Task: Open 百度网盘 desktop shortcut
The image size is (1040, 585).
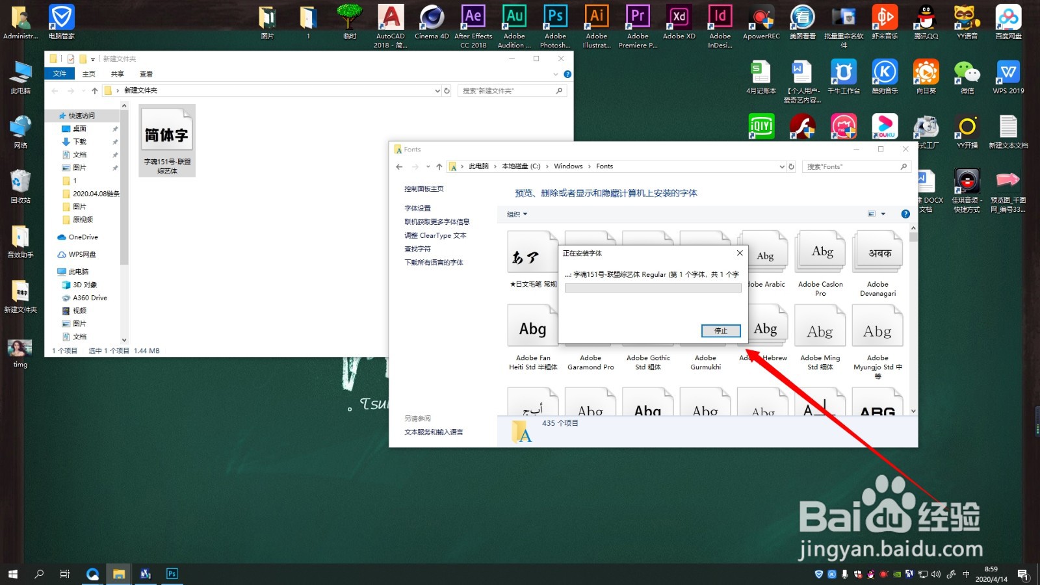Action: 1008,23
